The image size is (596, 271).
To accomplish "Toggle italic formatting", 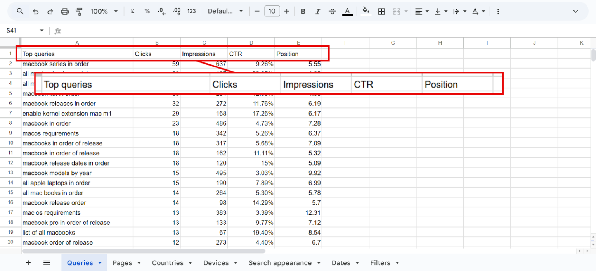I will tap(318, 11).
